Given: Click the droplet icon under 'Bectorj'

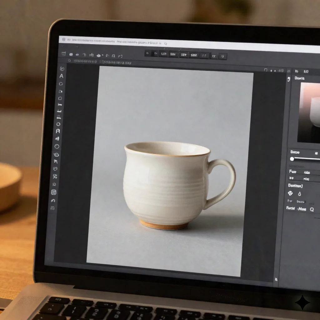Looking at the screenshot, I should 299,194.
